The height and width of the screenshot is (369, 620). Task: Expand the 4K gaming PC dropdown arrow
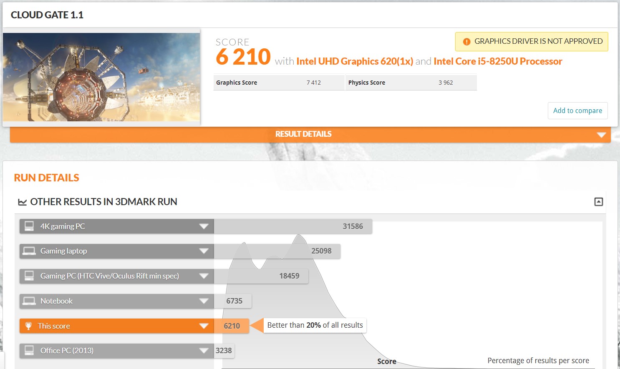[x=204, y=226]
